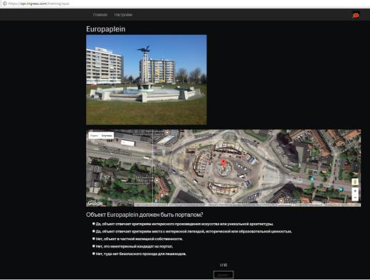Zoom in on the satellite map

point(355,191)
